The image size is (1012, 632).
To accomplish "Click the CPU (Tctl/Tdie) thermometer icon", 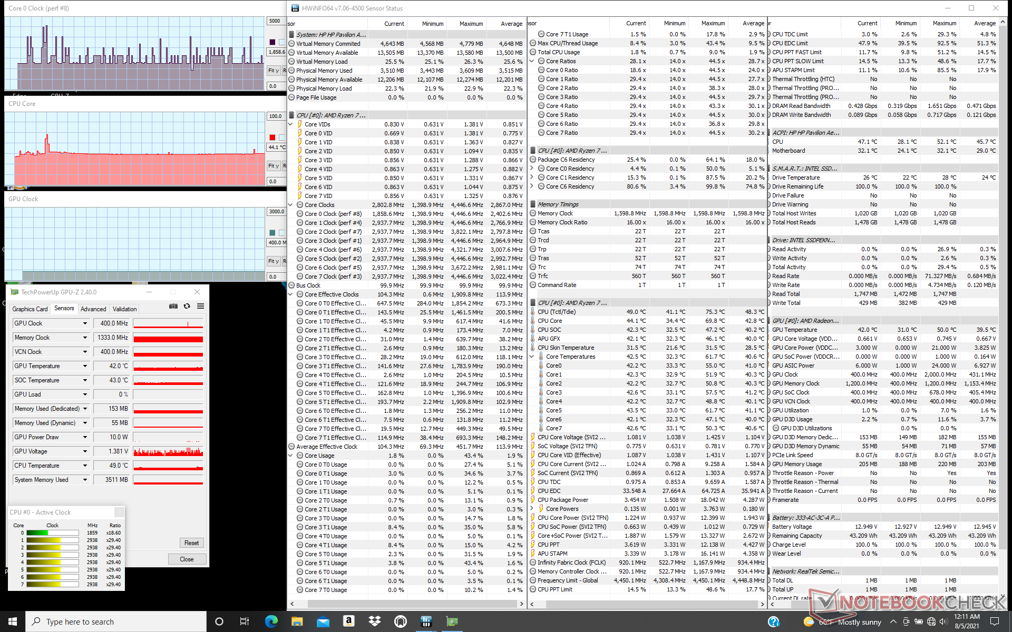I will [x=533, y=312].
